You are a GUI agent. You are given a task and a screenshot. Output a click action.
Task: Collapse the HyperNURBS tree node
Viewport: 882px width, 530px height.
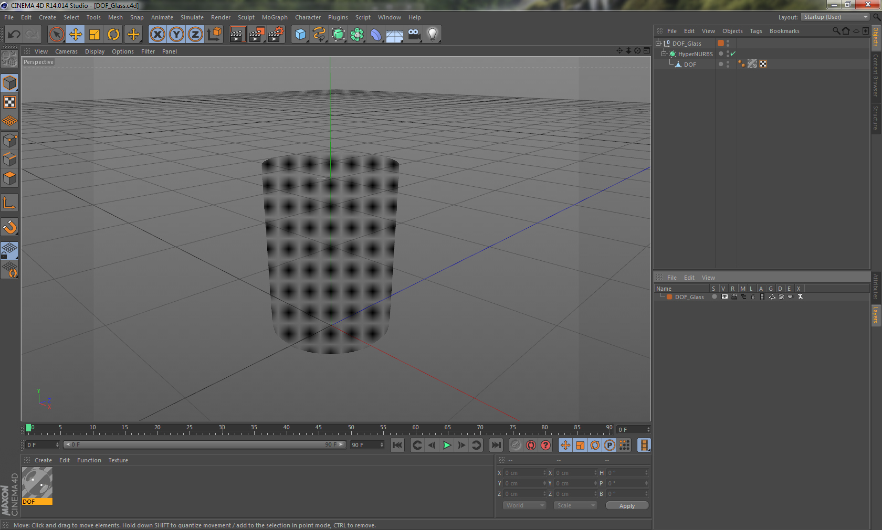coord(664,54)
